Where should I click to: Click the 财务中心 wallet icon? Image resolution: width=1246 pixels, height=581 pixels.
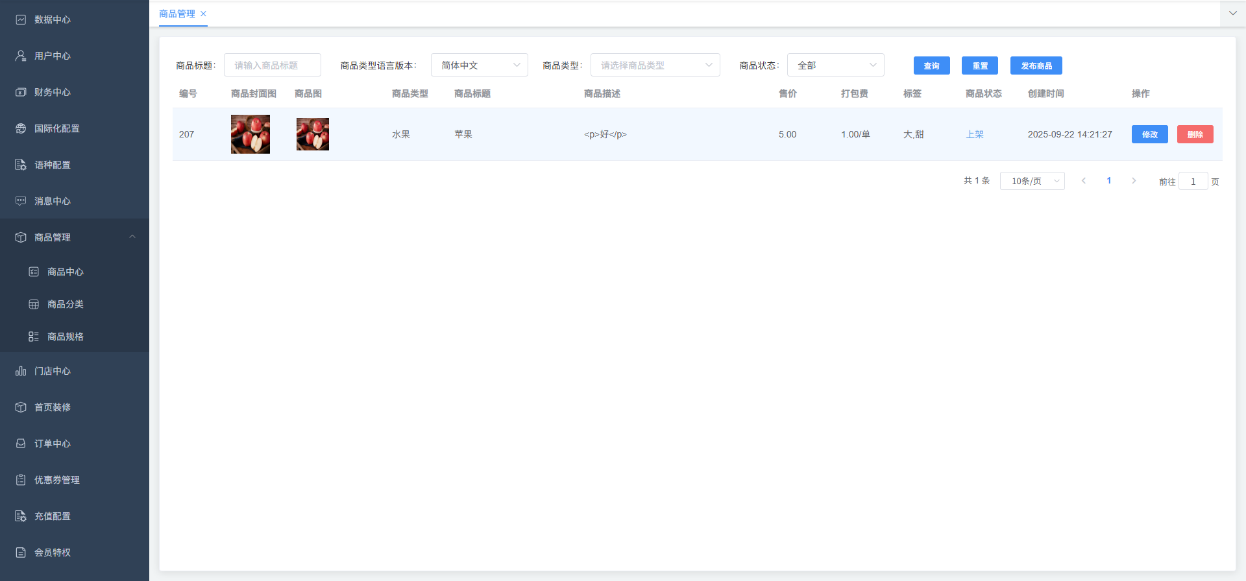[x=21, y=92]
